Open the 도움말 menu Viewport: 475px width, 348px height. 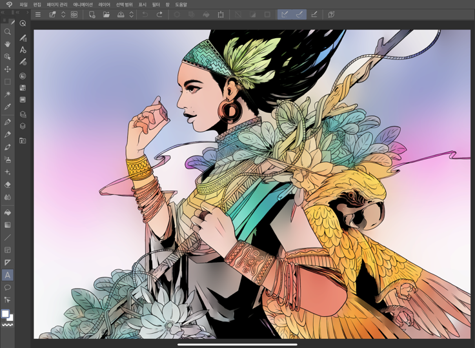pos(181,5)
